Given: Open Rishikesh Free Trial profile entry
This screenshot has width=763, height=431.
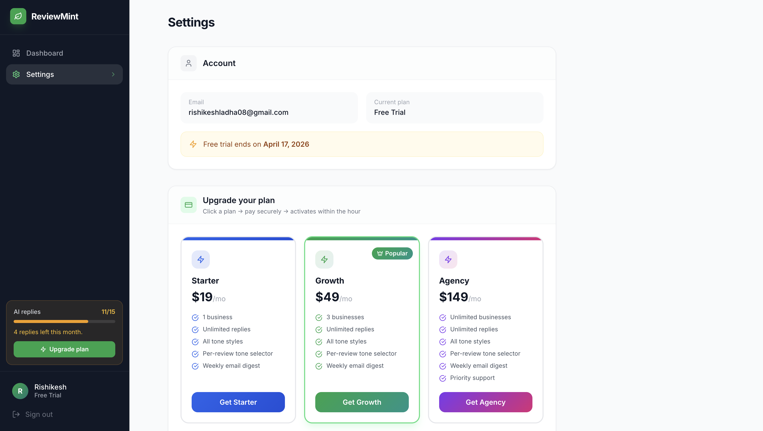Looking at the screenshot, I should pos(50,391).
